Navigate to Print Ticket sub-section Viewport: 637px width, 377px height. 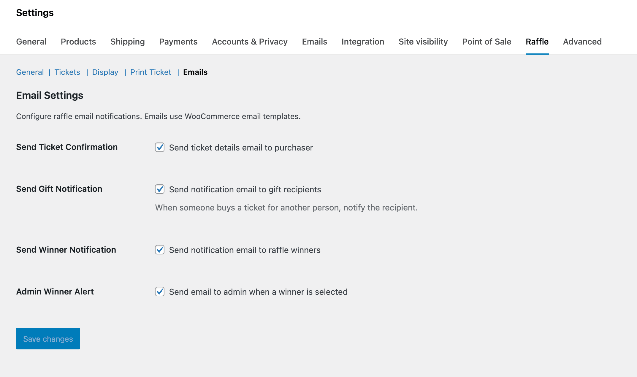click(151, 72)
